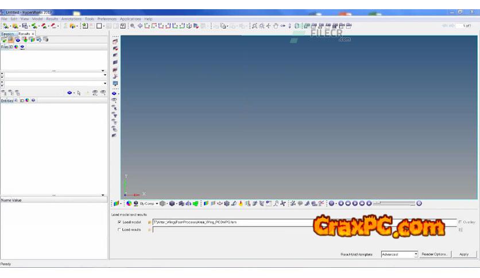This screenshot has height=278, width=480.
Task: Toggle the Overlay checkbox
Action: point(460,222)
